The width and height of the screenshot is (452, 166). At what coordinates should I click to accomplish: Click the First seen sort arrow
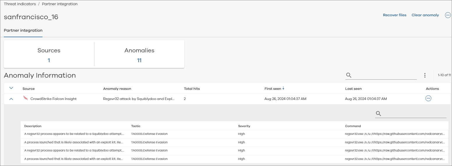(283, 88)
